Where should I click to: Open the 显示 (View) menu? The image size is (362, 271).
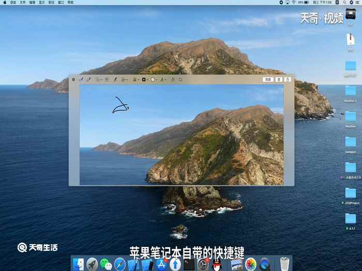tap(42, 2)
